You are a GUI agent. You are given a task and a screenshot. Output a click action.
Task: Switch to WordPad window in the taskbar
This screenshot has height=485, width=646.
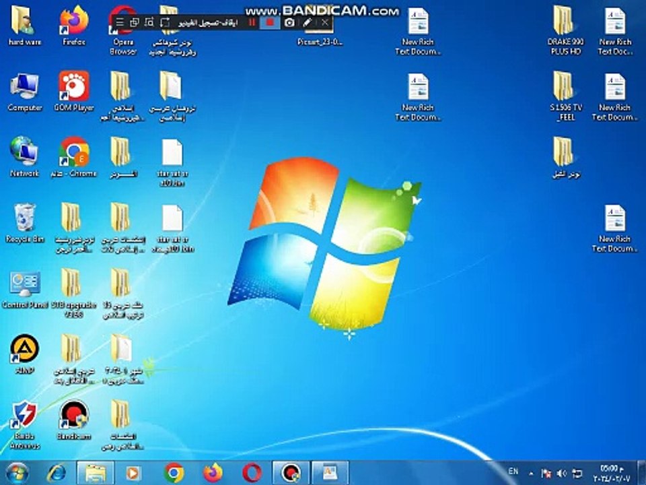(330, 473)
